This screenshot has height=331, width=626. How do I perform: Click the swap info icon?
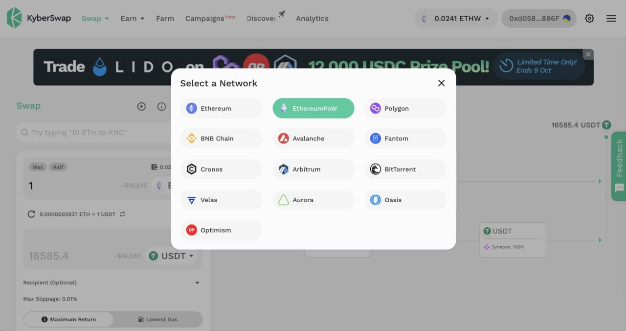pyautogui.click(x=161, y=106)
